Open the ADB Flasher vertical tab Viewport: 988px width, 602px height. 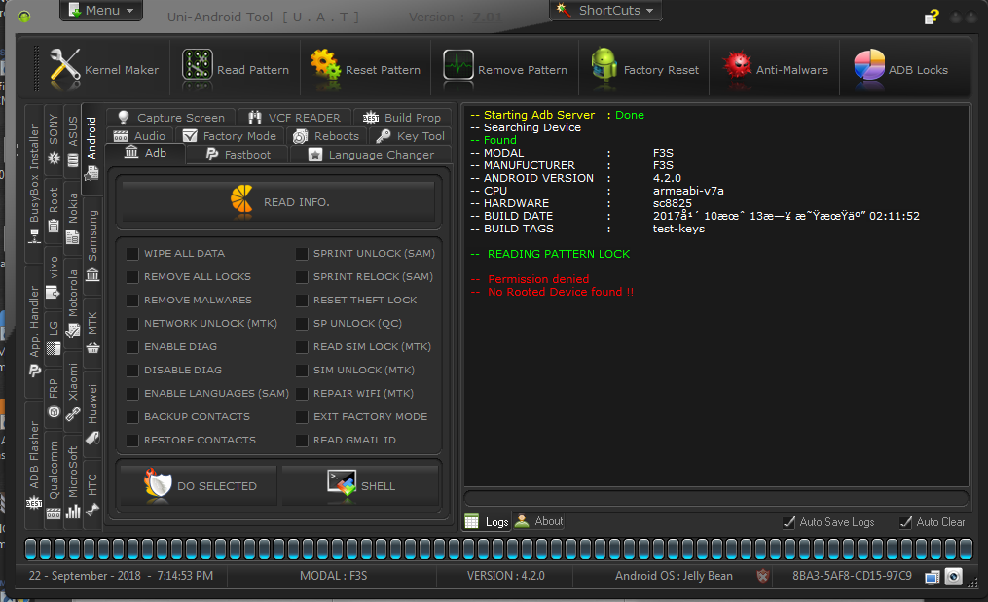pyautogui.click(x=34, y=465)
